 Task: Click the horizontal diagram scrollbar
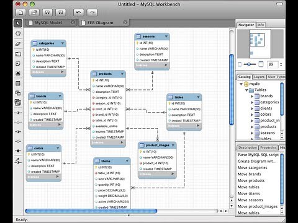91,211
